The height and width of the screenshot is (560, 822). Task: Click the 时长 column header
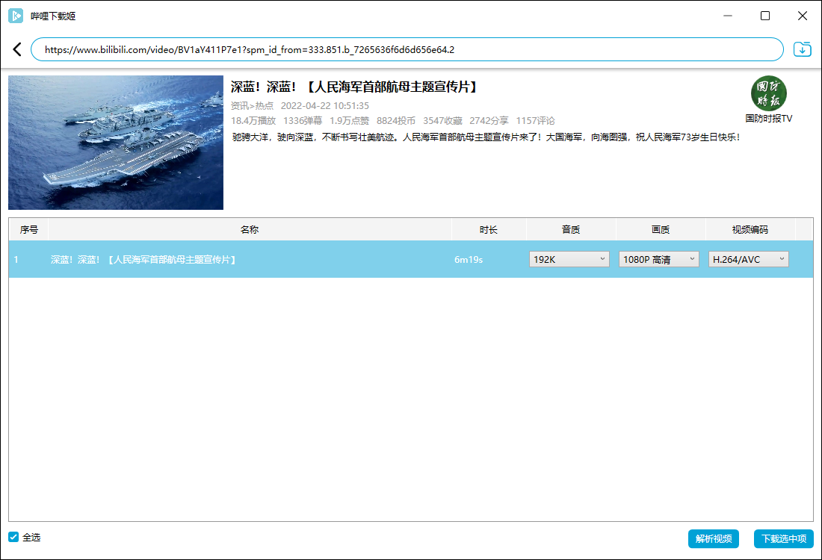coord(488,229)
